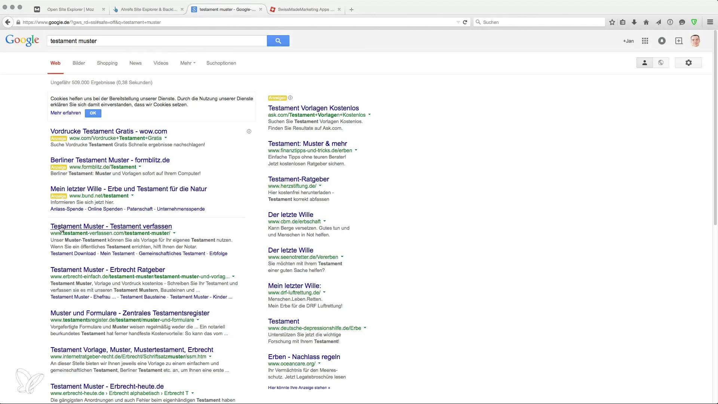Close the SwissMadeMarketing Apps tab

(x=339, y=9)
